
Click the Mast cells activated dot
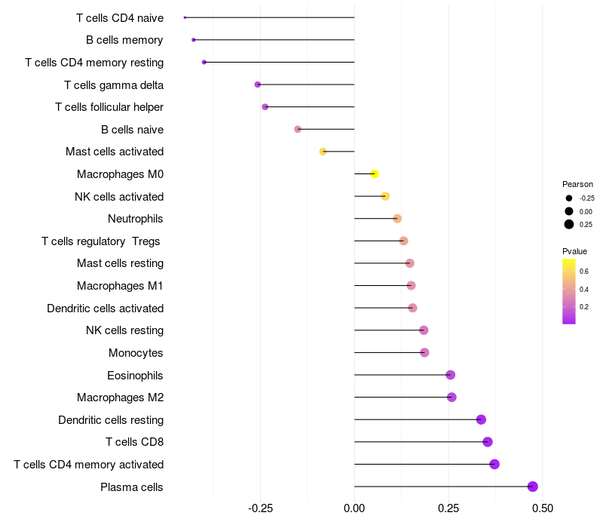tap(323, 152)
